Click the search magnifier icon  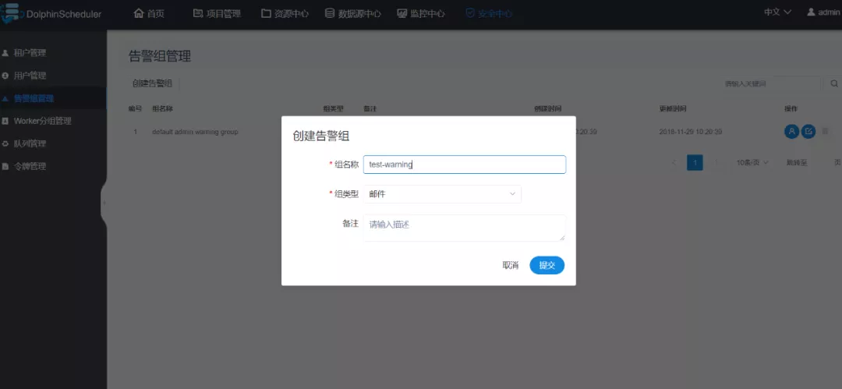click(833, 83)
